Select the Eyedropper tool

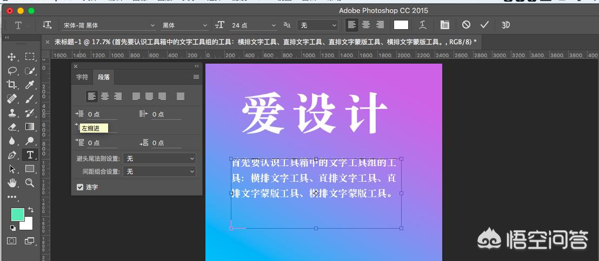[x=30, y=85]
